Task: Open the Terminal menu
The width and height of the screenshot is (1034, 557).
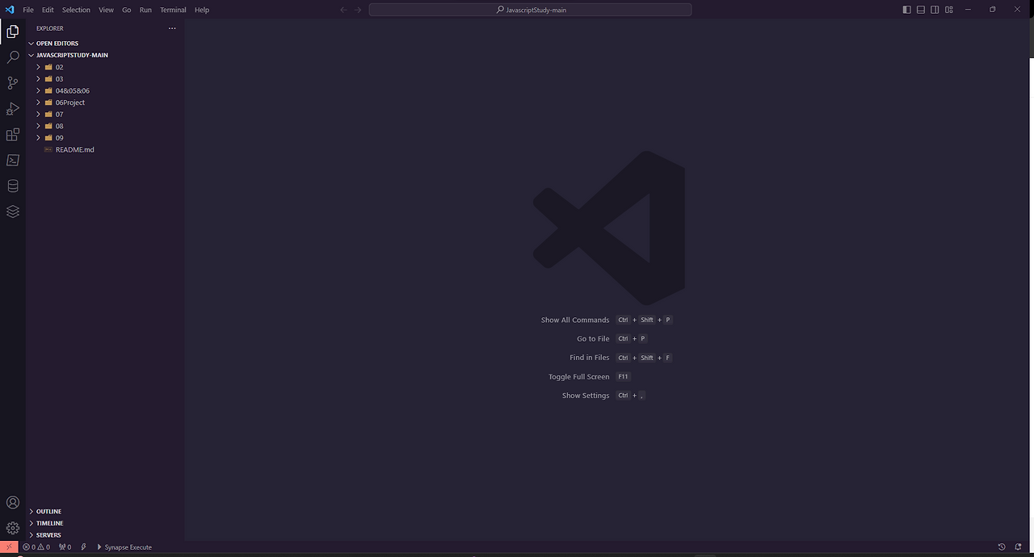Action: (x=173, y=10)
